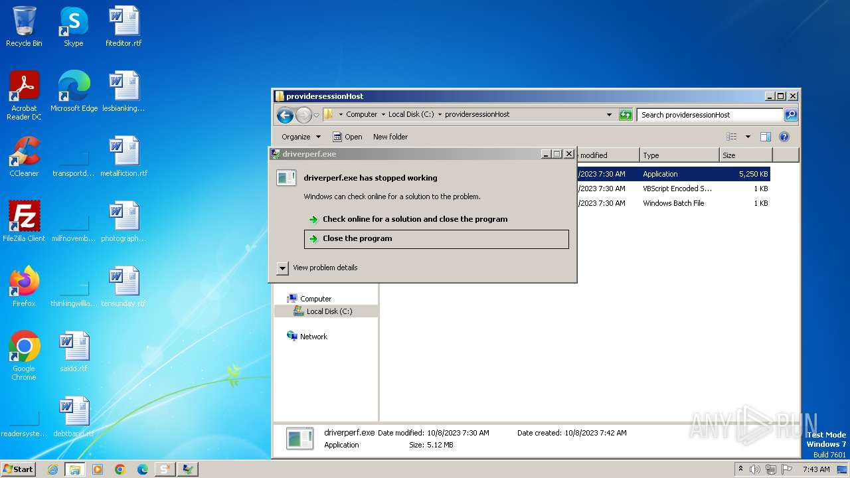The image size is (850, 478).
Task: Open the fiteditor.rtf desktop file
Action: tap(124, 27)
